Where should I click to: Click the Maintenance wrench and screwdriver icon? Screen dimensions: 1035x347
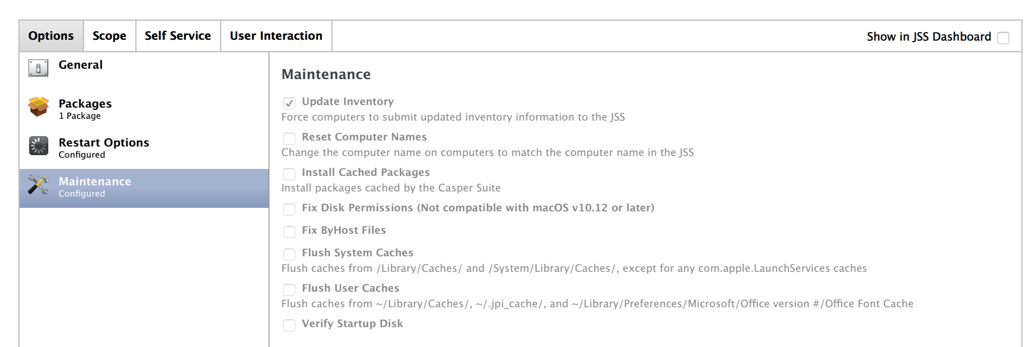[x=38, y=185]
